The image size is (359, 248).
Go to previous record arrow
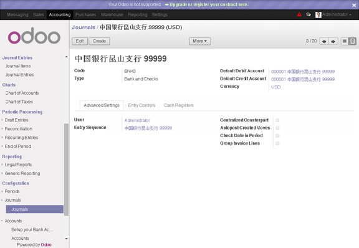click(324, 41)
